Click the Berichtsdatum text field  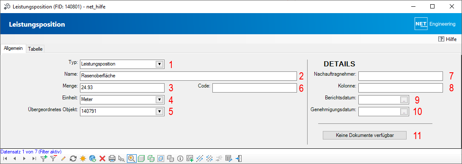[x=379, y=100]
